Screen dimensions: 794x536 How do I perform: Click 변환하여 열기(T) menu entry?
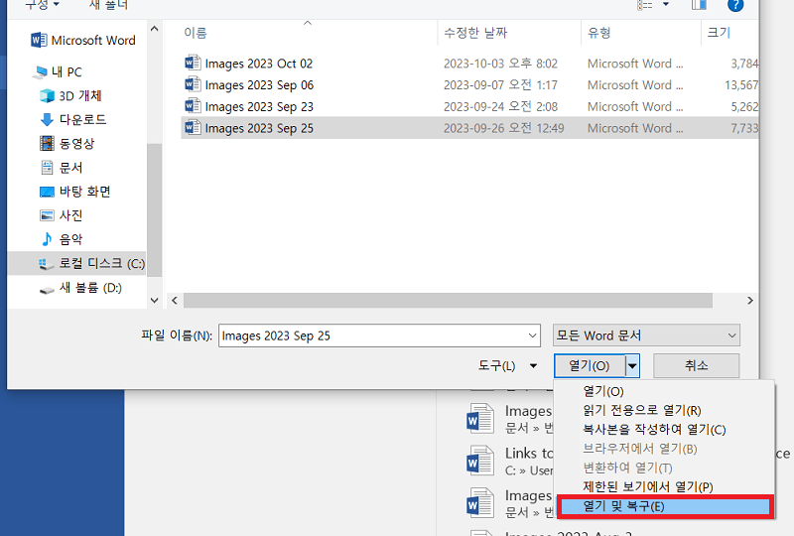666,468
